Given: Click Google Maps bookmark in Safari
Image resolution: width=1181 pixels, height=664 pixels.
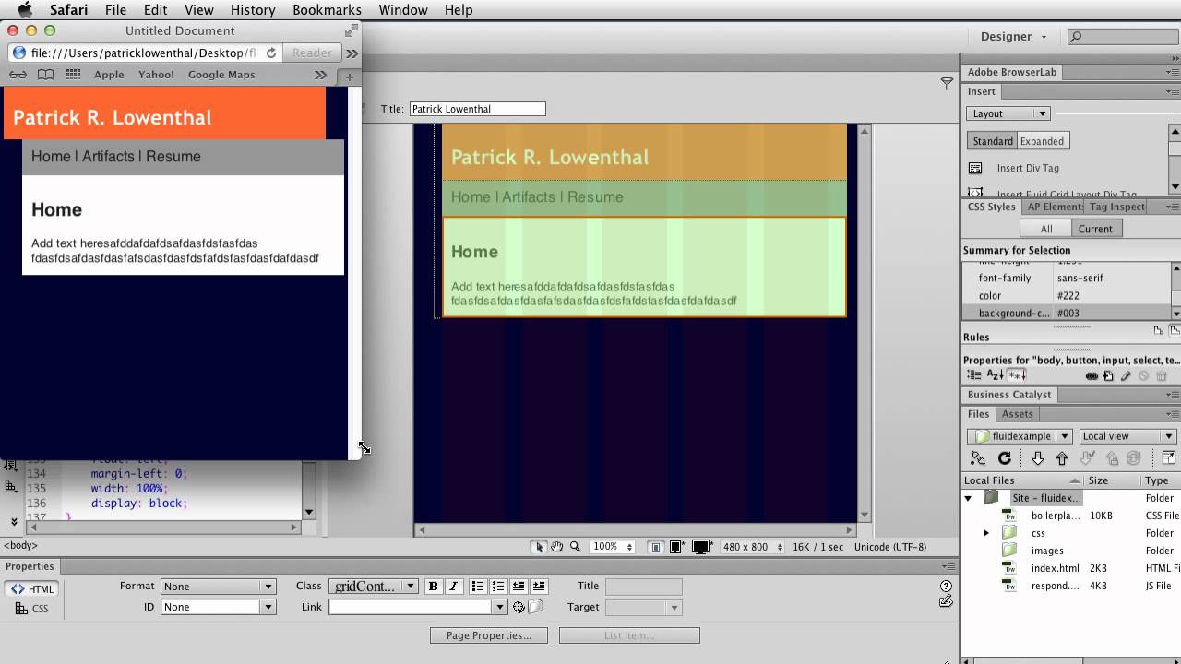Looking at the screenshot, I should [x=221, y=75].
